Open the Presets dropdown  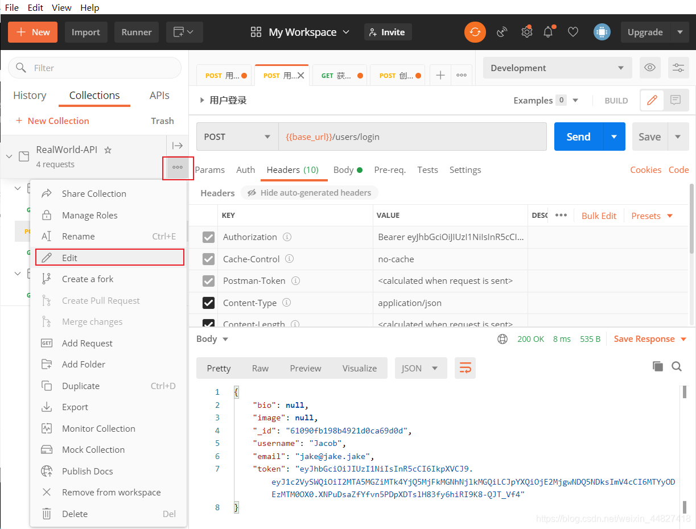click(652, 216)
